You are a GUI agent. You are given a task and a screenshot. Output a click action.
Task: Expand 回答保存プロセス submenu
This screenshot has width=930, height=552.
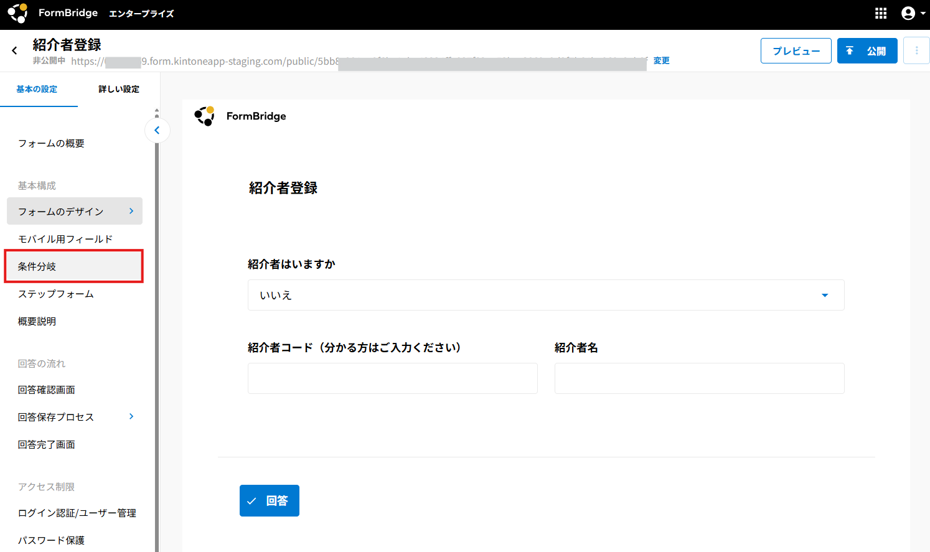pos(131,417)
